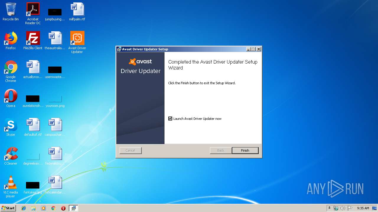Select the Opera desktop shortcut

11,99
